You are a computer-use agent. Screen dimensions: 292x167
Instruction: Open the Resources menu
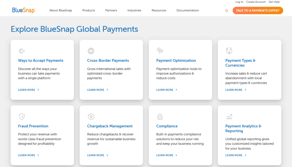click(x=159, y=11)
